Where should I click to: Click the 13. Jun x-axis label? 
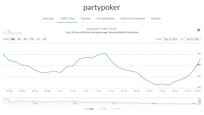click(x=137, y=91)
